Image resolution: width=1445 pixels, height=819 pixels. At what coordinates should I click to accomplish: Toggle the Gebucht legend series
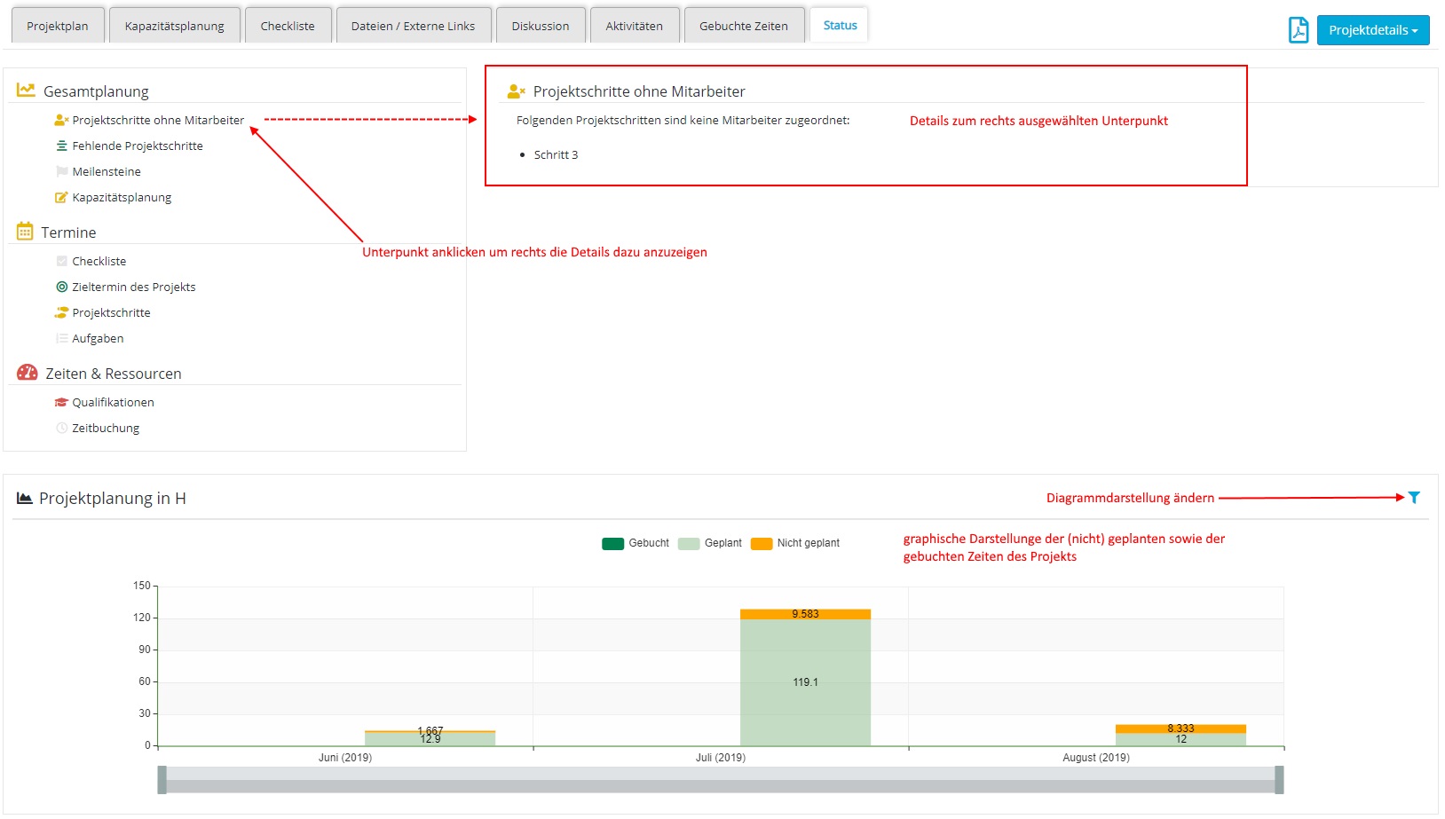636,543
